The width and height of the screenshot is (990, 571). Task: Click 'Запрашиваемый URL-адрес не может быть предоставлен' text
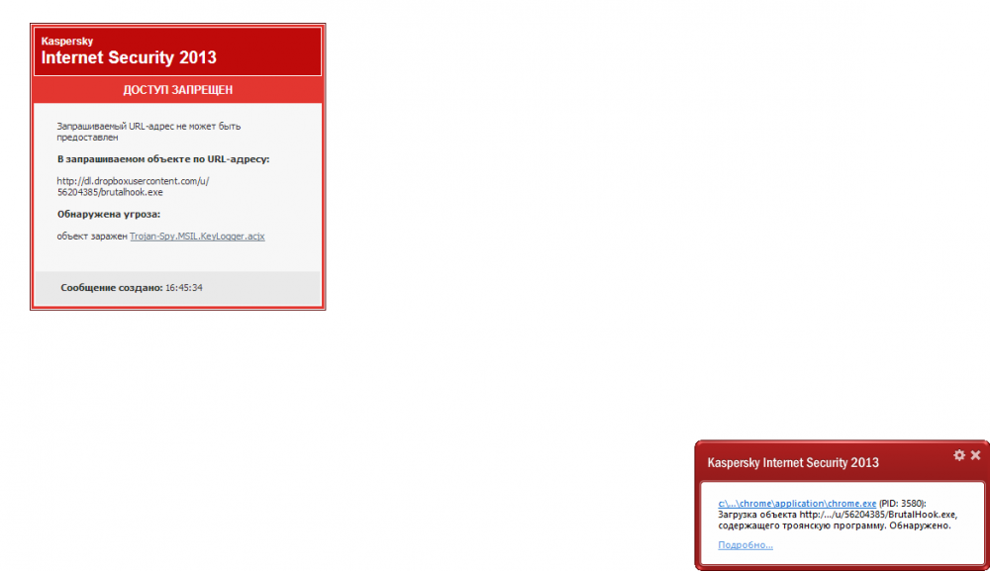[148, 132]
